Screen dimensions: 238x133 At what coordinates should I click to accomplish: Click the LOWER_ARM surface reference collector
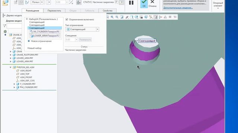coord(45,36)
